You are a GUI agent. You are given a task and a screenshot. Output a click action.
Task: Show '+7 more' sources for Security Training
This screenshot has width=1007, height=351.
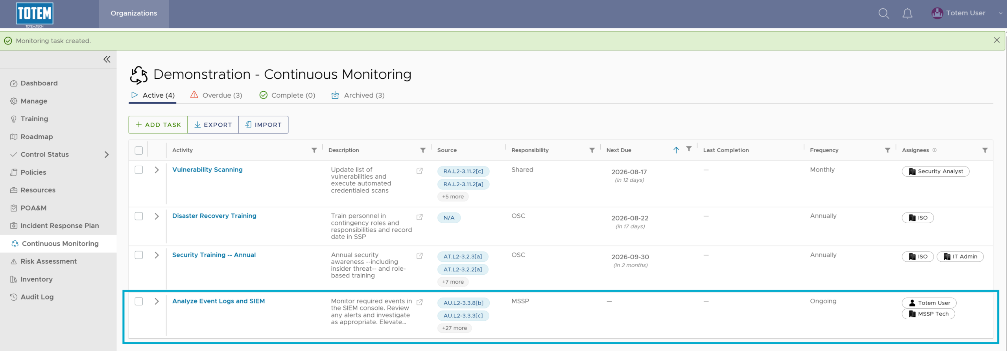coord(453,282)
